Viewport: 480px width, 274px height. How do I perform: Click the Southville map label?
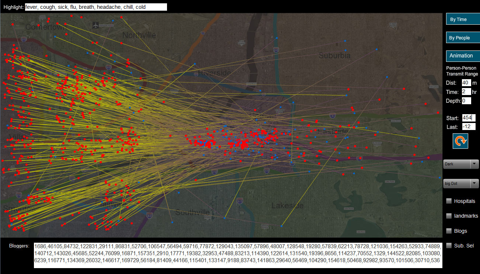[x=192, y=212]
